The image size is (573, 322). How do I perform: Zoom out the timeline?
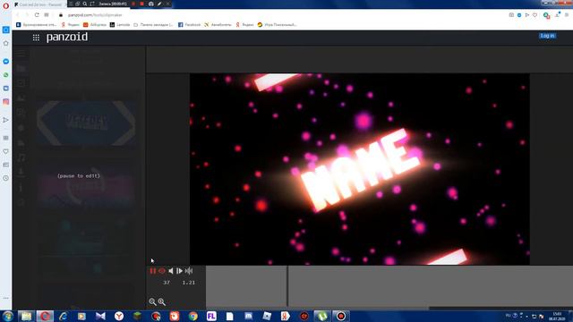(x=152, y=302)
